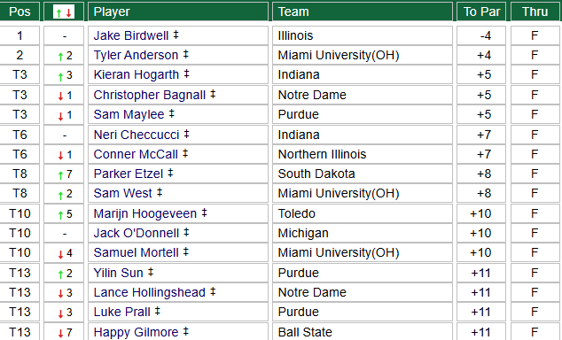
Task: Open the Lance Hollingshead player link
Action: pos(150,292)
